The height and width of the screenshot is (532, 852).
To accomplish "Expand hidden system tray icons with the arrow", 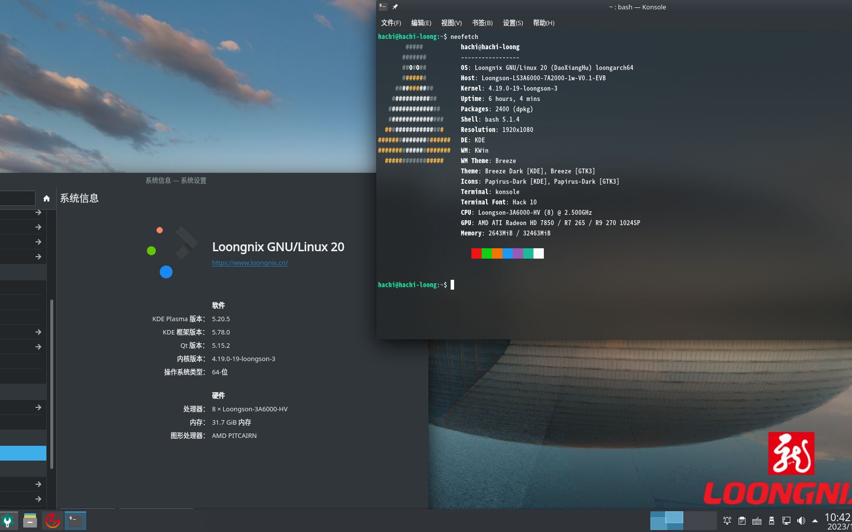I will [815, 521].
